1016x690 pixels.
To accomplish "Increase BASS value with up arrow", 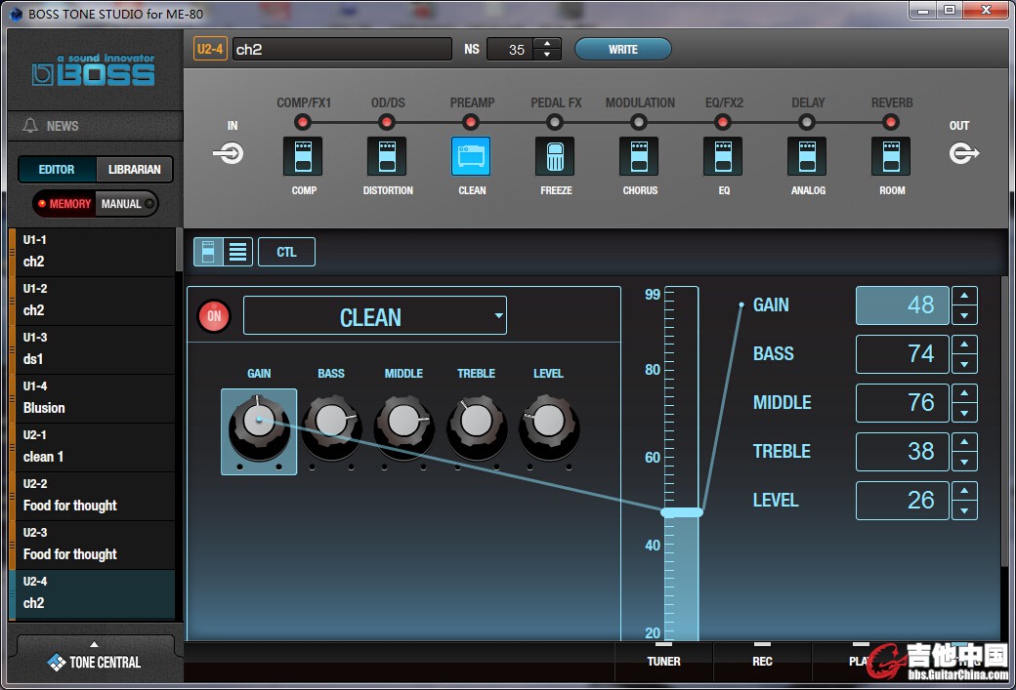I will (964, 345).
